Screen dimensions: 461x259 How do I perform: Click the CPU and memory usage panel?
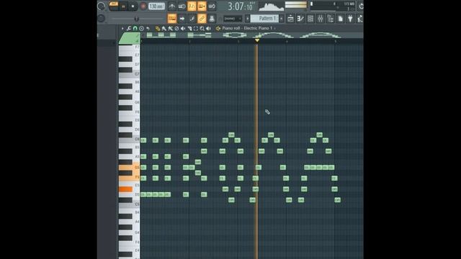coord(333,6)
